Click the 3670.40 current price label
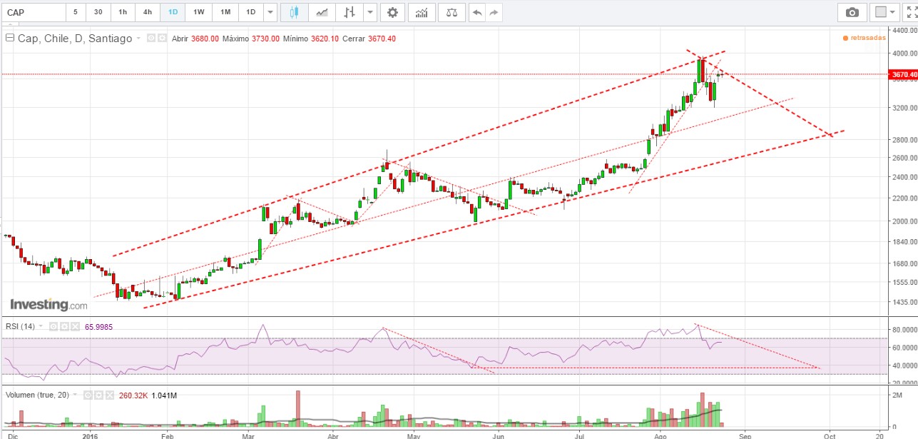 pyautogui.click(x=901, y=74)
